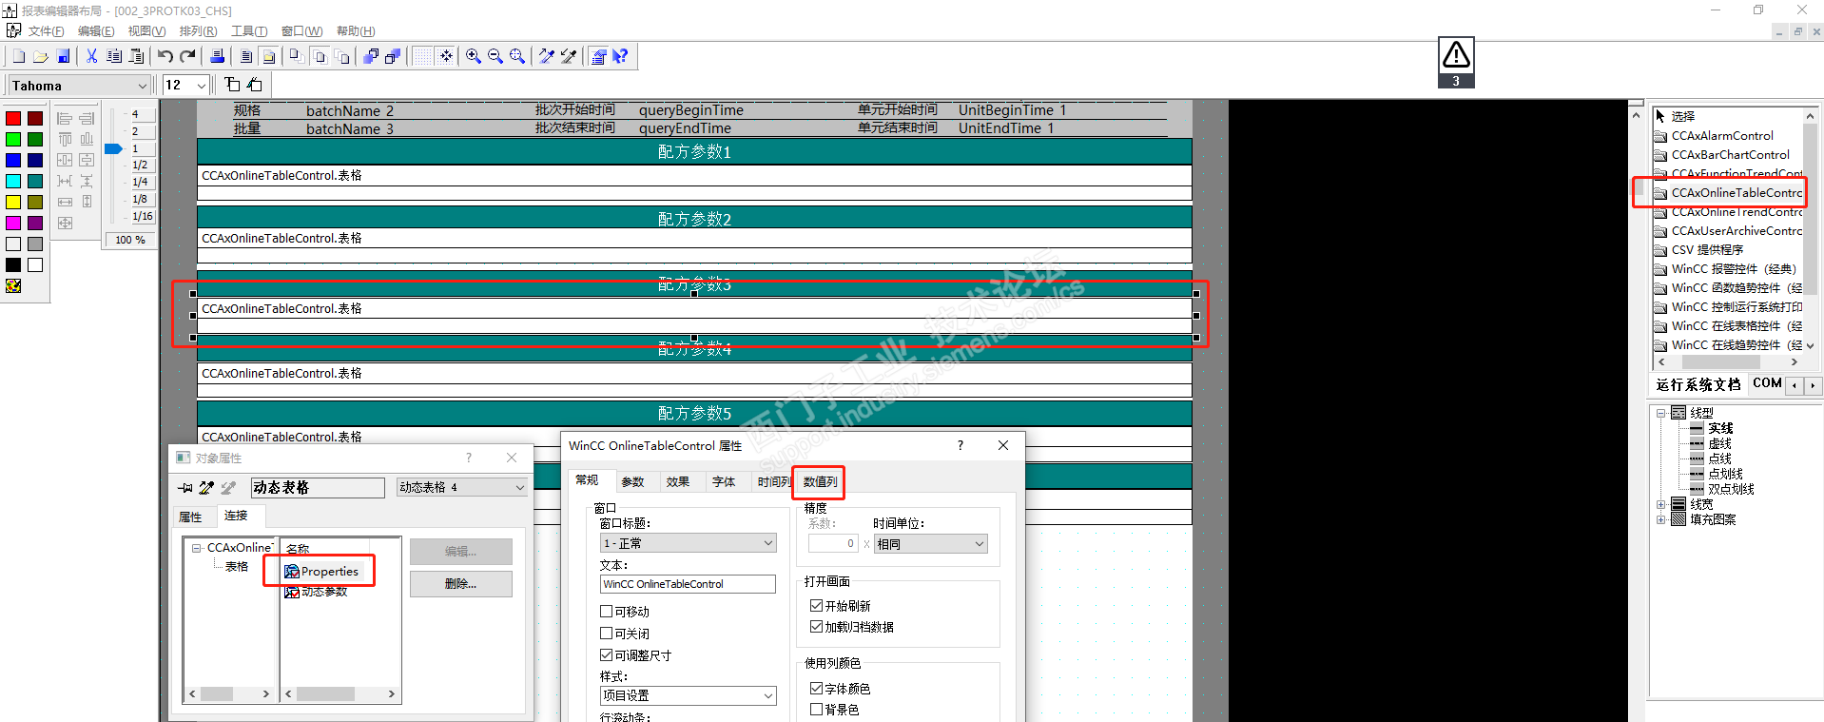Tick the 可关闭 checkbox
Viewport: 1824px width, 722px height.
(606, 634)
